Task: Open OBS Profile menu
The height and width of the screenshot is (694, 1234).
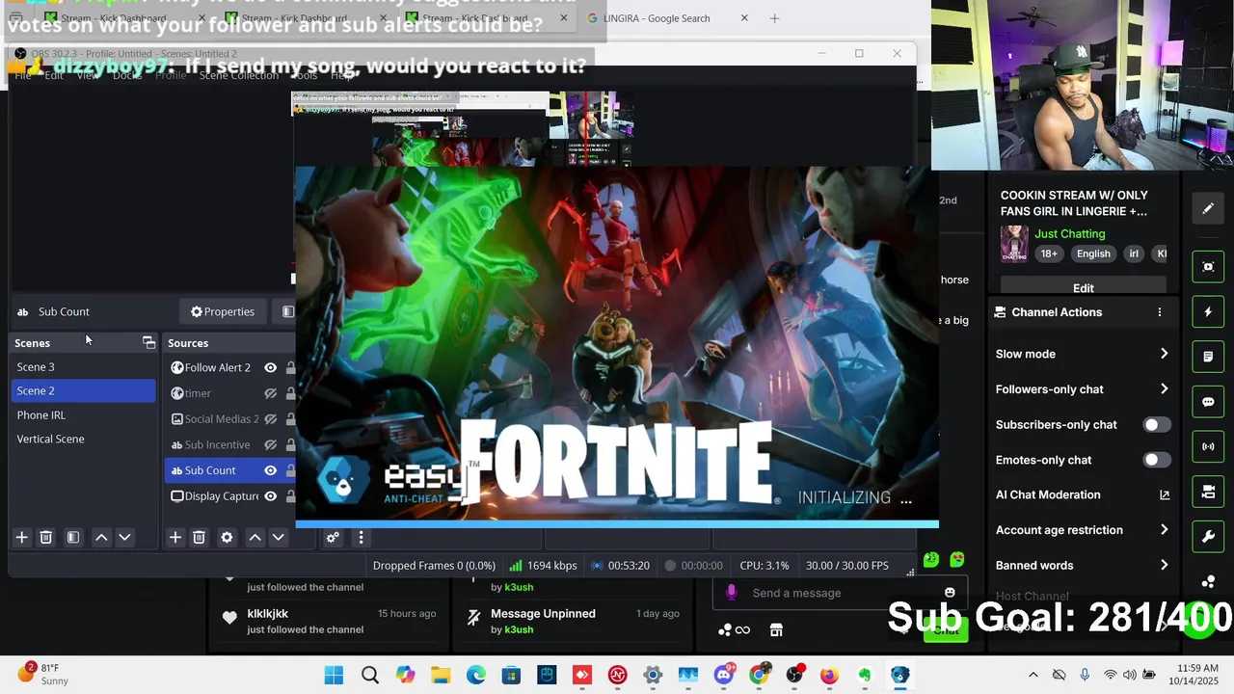Action: click(171, 75)
